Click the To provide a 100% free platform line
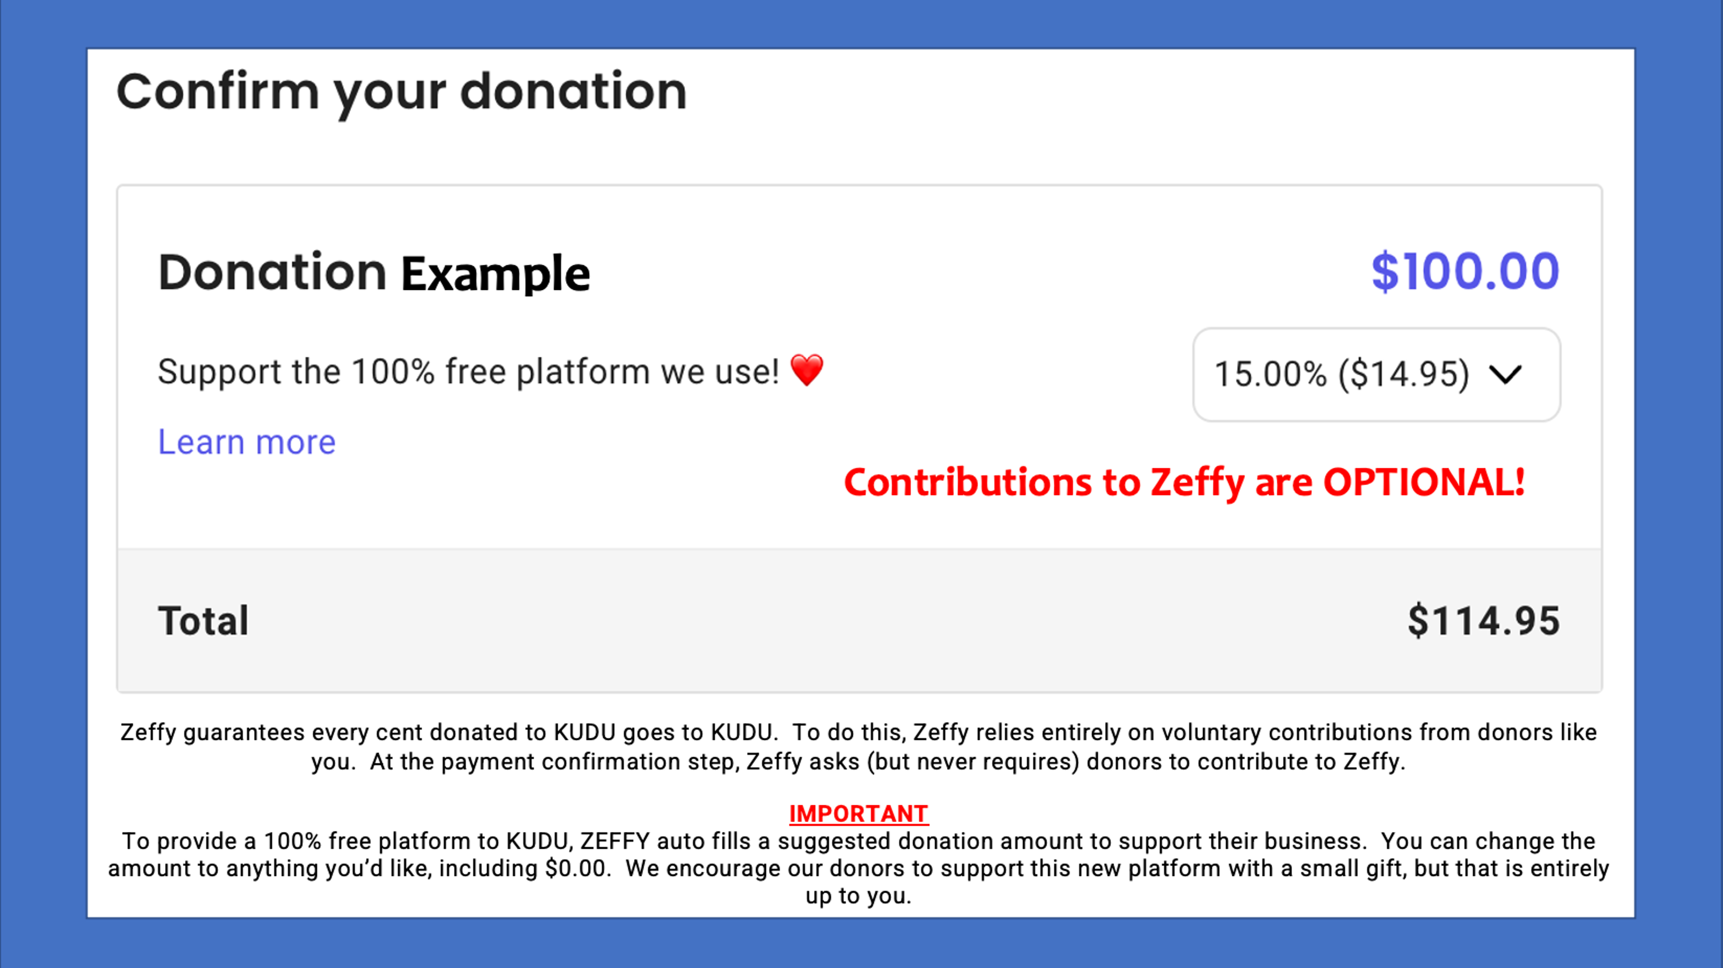Image resolution: width=1723 pixels, height=968 pixels. click(x=859, y=841)
